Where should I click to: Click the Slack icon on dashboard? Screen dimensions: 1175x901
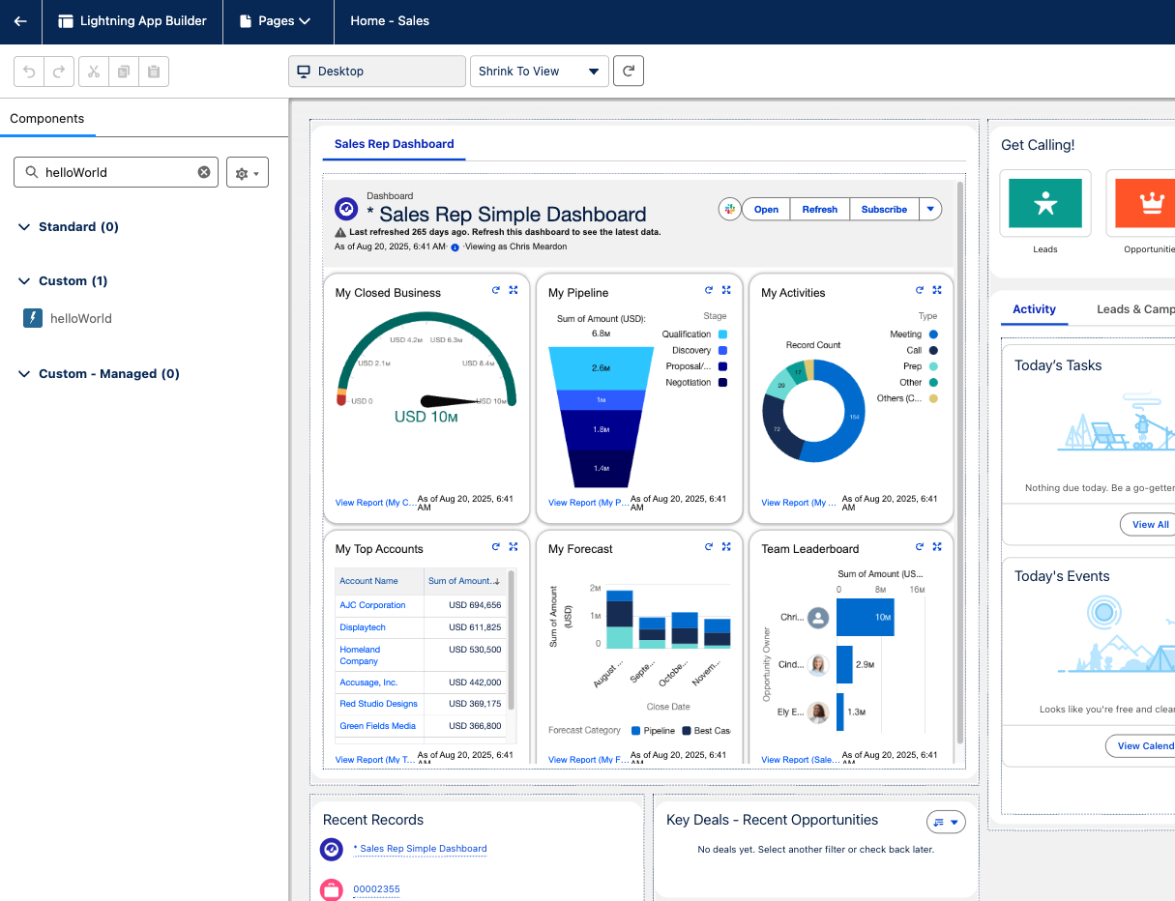click(x=730, y=209)
